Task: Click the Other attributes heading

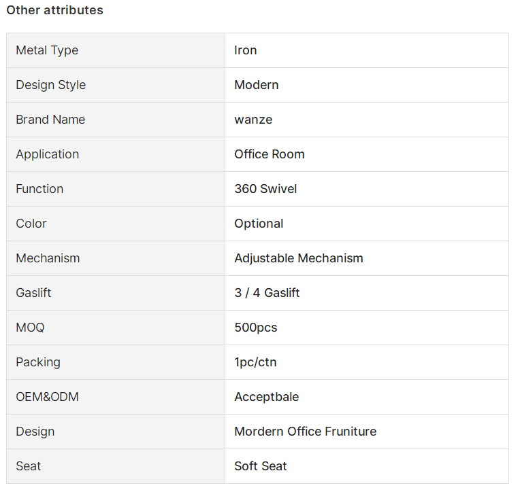Action: [54, 10]
